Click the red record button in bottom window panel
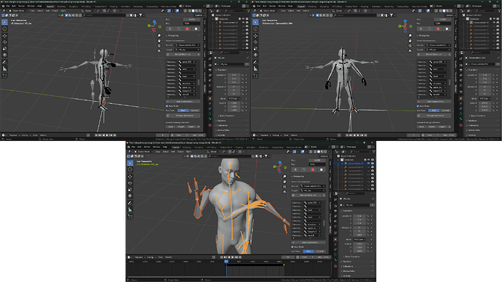 coord(313,170)
